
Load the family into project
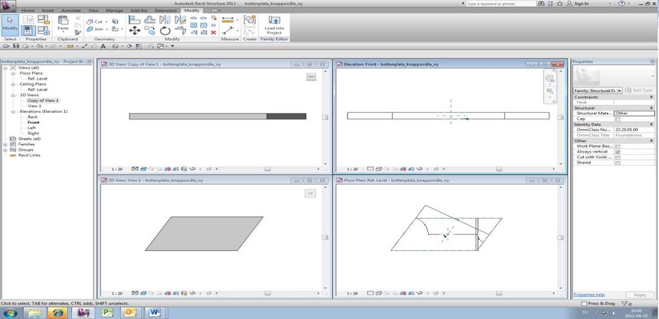click(274, 25)
